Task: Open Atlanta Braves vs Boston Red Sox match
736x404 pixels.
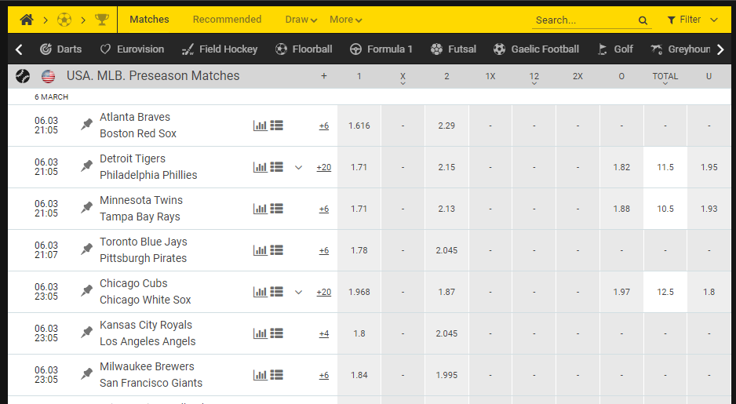Action: [138, 126]
